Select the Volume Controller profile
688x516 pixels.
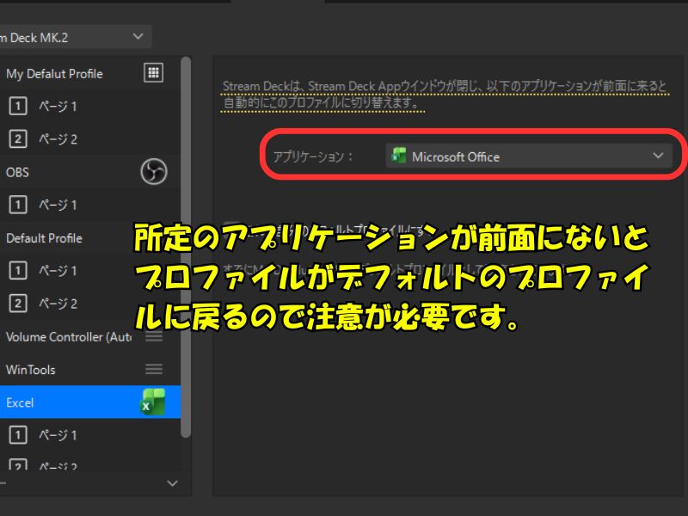tap(68, 337)
